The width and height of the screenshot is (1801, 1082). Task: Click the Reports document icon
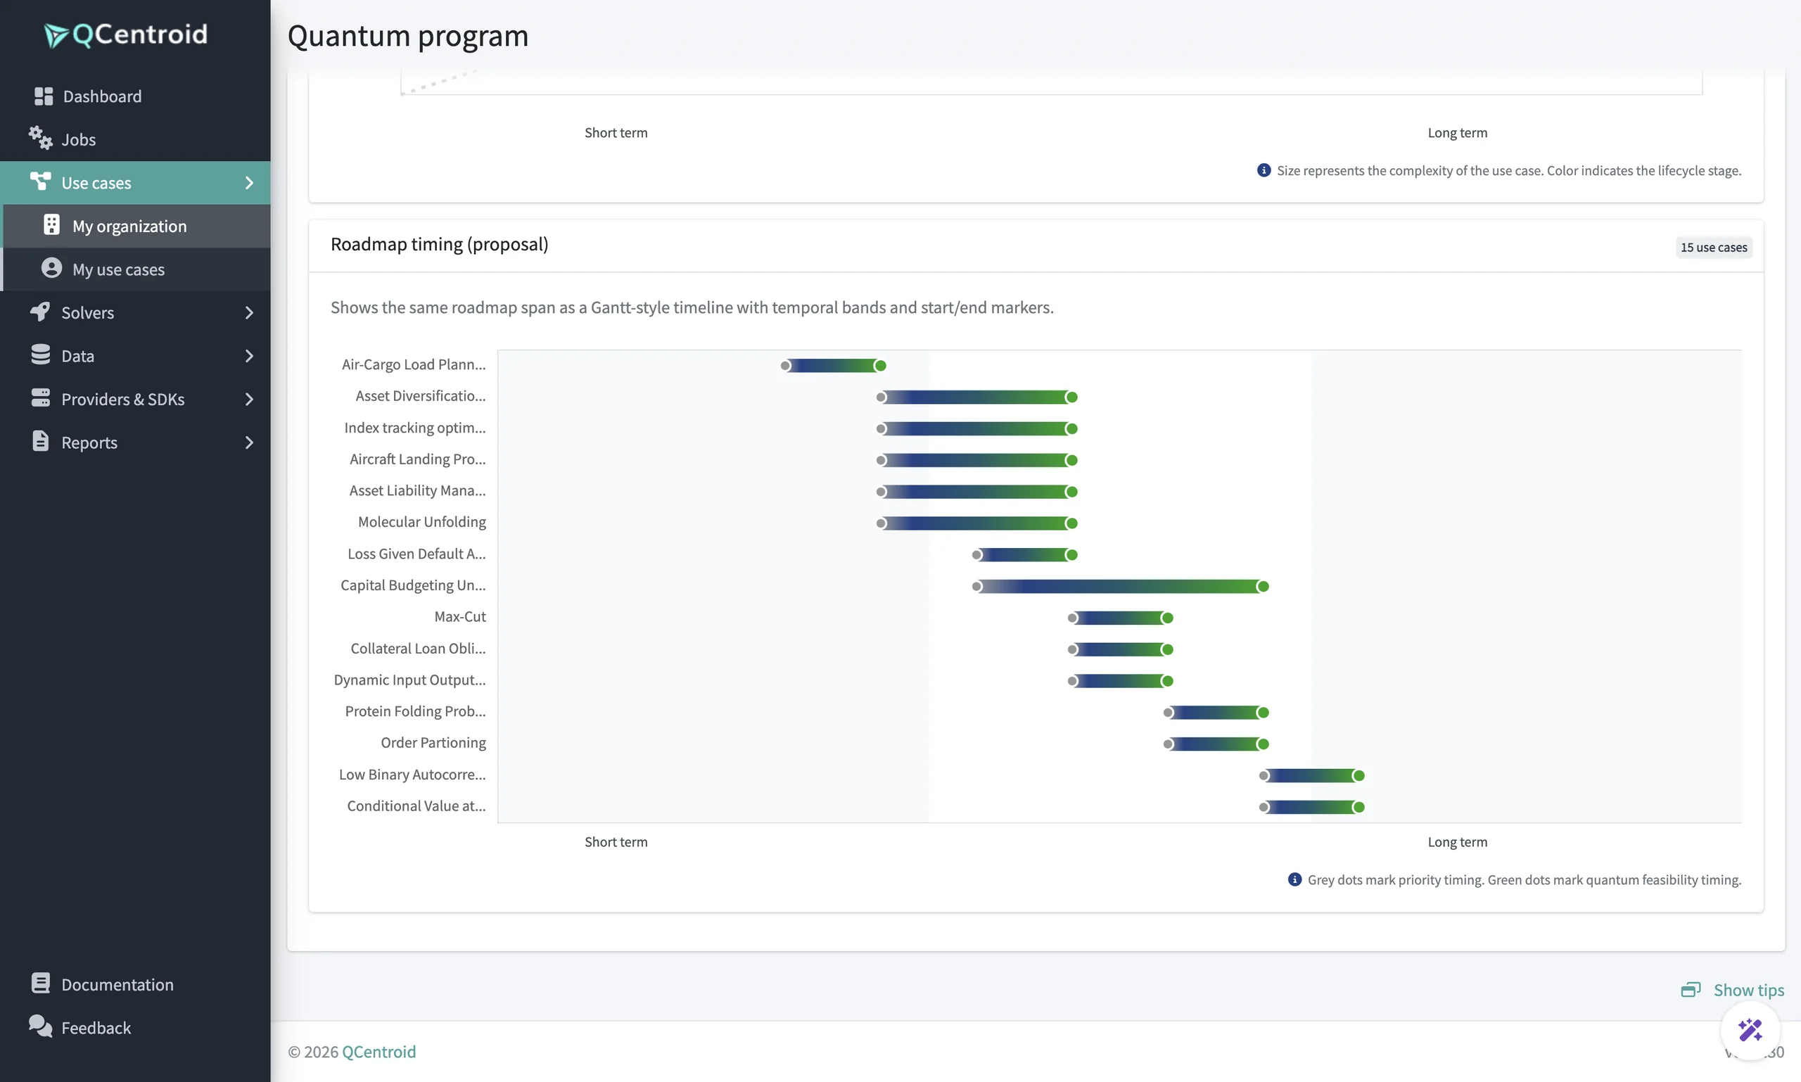pyautogui.click(x=41, y=441)
